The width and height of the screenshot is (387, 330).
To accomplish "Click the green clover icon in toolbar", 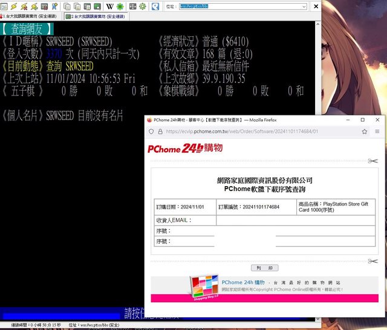I will (x=121, y=6).
